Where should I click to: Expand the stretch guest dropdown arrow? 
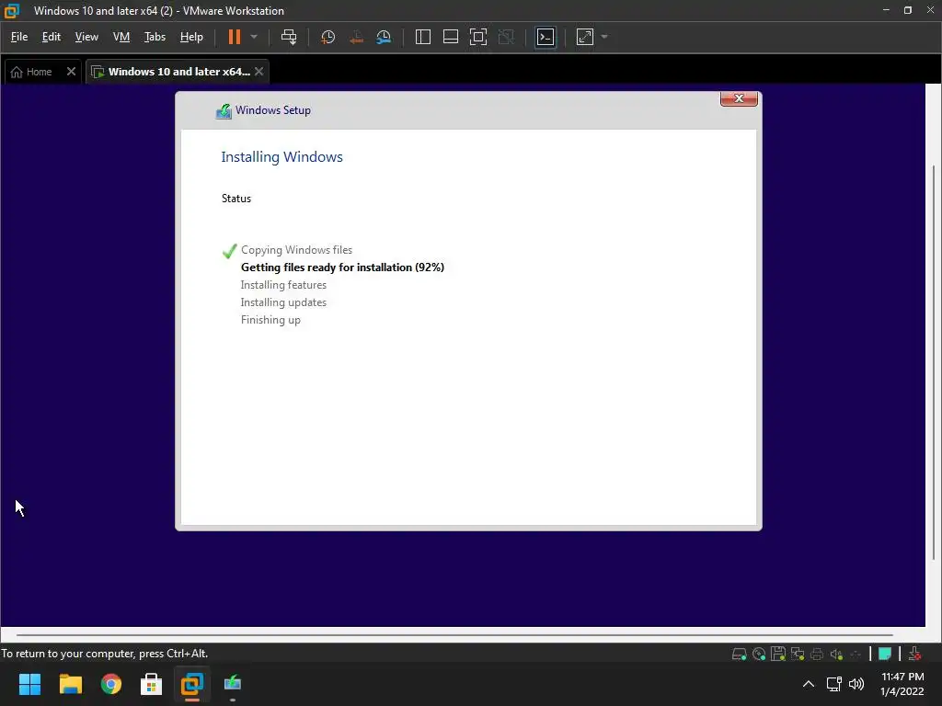604,37
